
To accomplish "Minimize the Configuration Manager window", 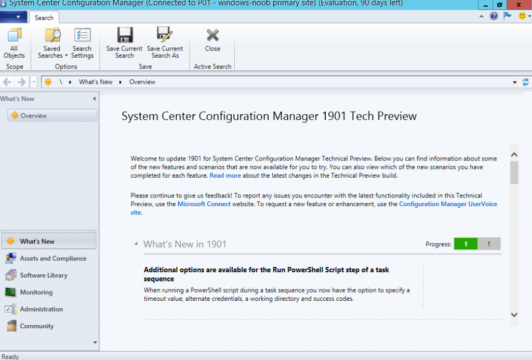I will pyautogui.click(x=486, y=5).
